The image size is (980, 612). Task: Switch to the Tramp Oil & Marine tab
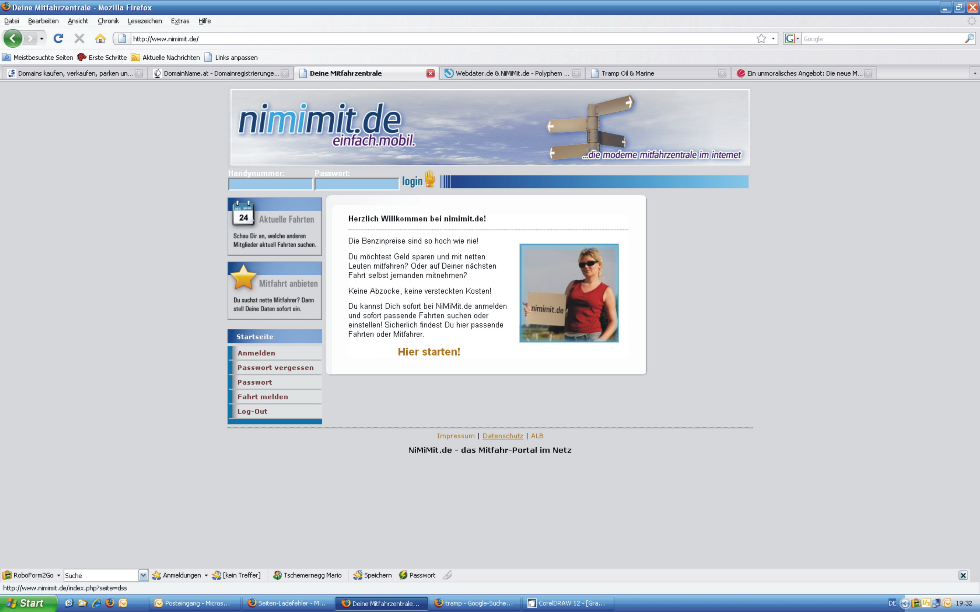coord(628,73)
